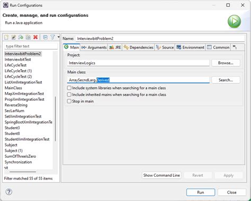The height and width of the screenshot is (201, 251).
Task: Select SumOfThreeIsZero configuration
Action: click(20, 156)
